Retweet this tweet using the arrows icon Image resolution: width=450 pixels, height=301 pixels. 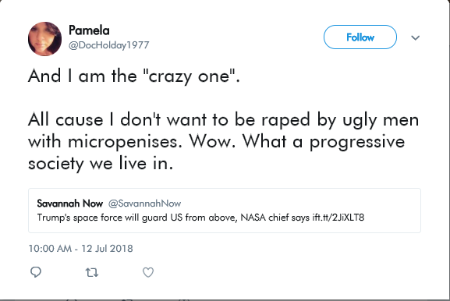[92, 272]
